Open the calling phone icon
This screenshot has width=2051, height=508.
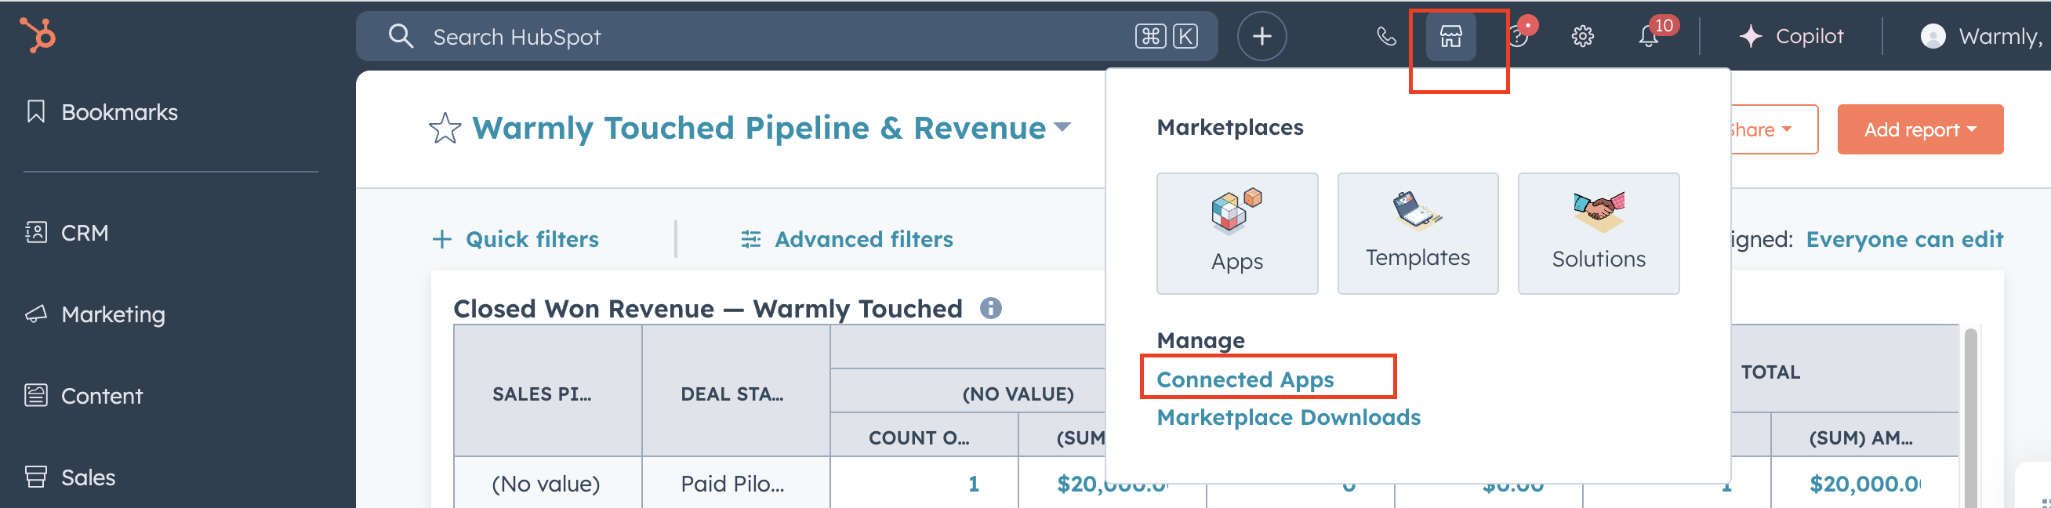tap(1386, 37)
